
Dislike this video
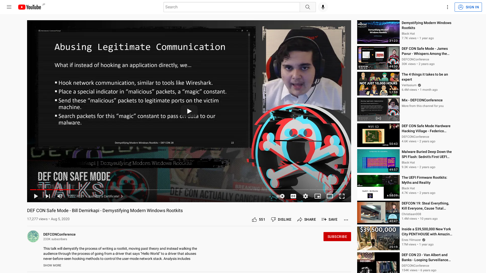(x=281, y=219)
